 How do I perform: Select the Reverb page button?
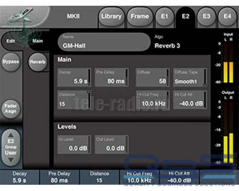pos(38,62)
